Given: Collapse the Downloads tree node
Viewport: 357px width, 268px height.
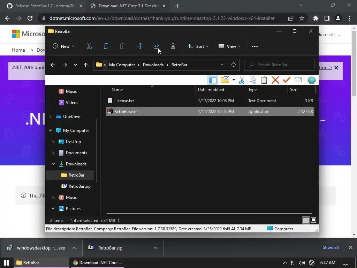Looking at the screenshot, I should pyautogui.click(x=53, y=164).
